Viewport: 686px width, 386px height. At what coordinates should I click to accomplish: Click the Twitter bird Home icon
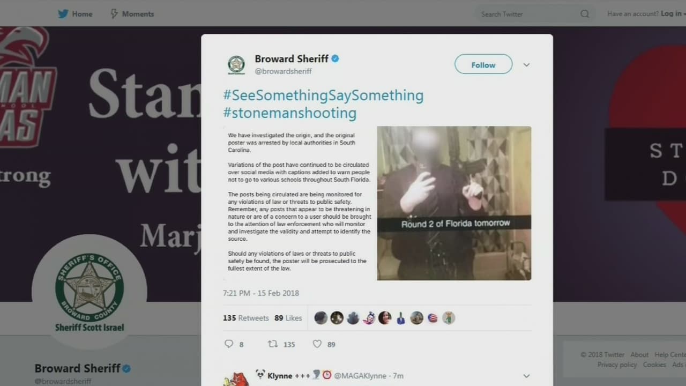tap(63, 14)
